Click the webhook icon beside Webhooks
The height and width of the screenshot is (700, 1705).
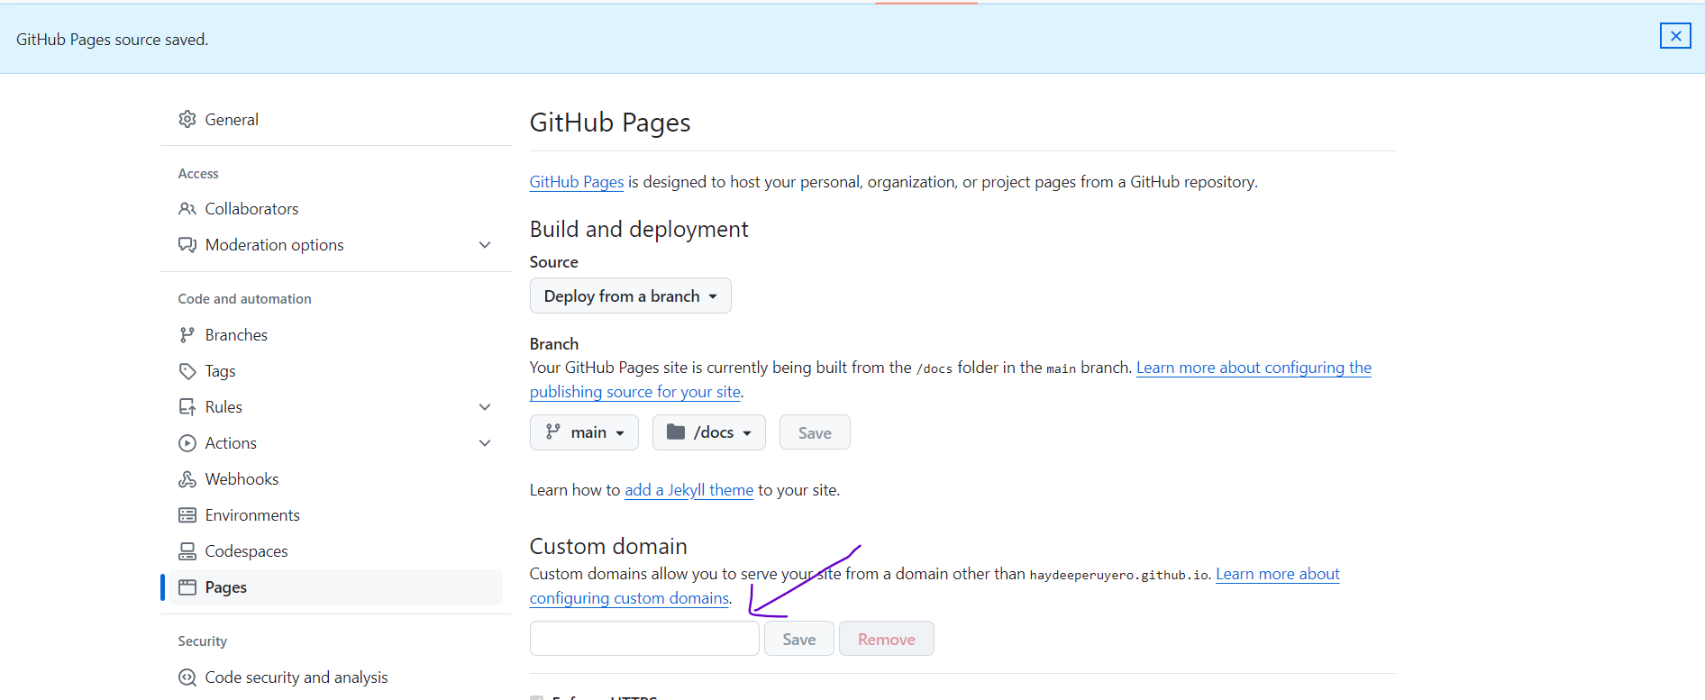tap(187, 479)
